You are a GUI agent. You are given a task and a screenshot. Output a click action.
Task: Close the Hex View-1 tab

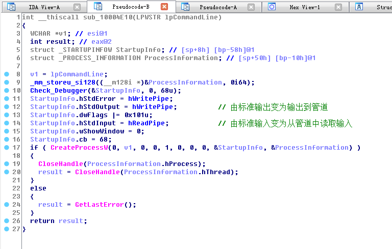(338, 7)
